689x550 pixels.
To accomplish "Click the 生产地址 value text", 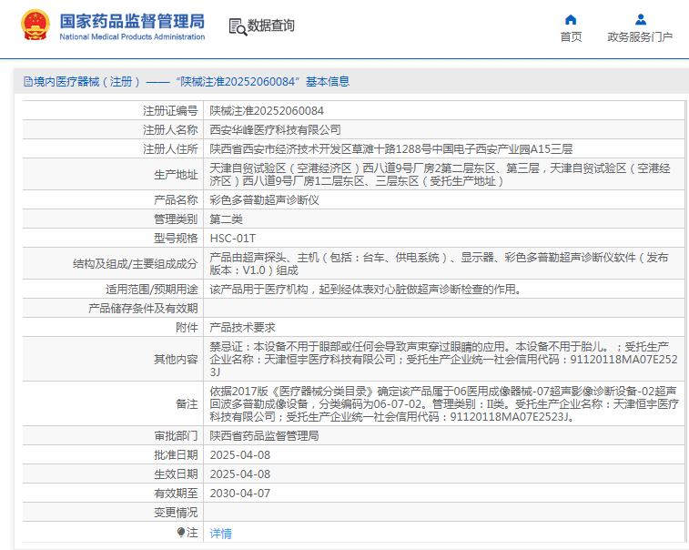I will pyautogui.click(x=440, y=175).
